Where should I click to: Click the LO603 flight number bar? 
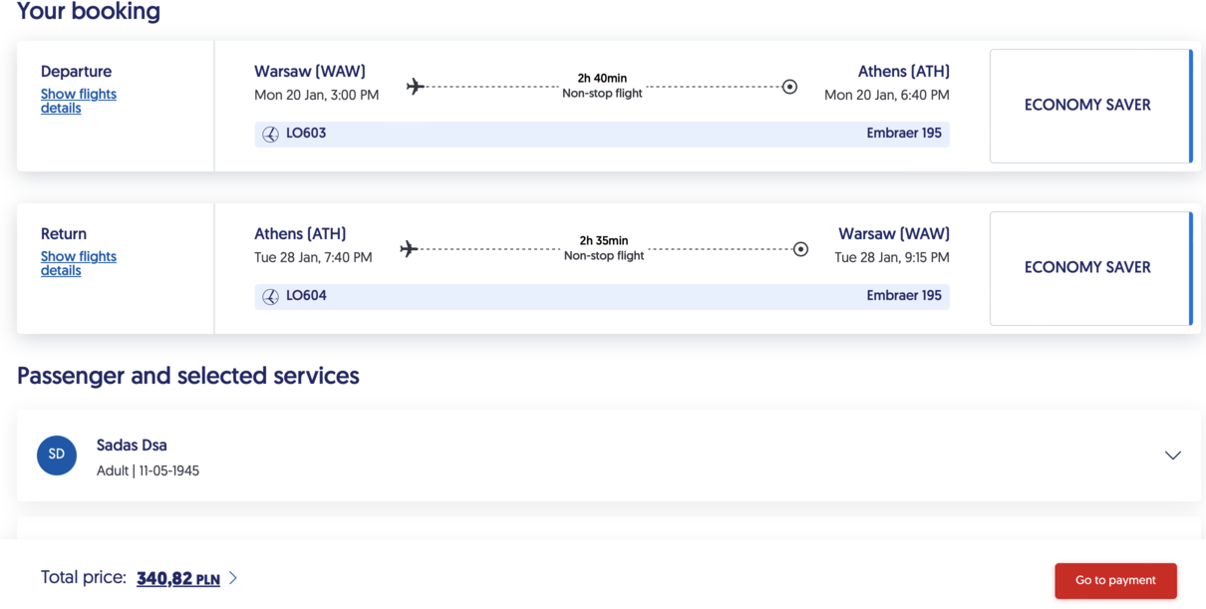pyautogui.click(x=602, y=134)
